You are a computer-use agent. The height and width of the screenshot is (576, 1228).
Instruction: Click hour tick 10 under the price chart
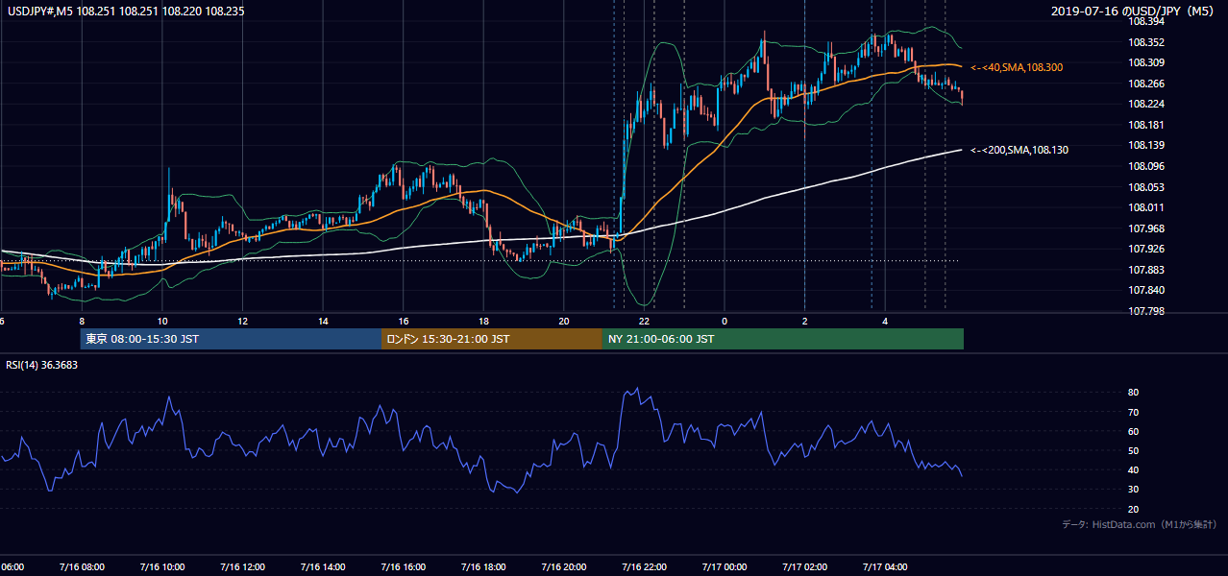pyautogui.click(x=162, y=322)
